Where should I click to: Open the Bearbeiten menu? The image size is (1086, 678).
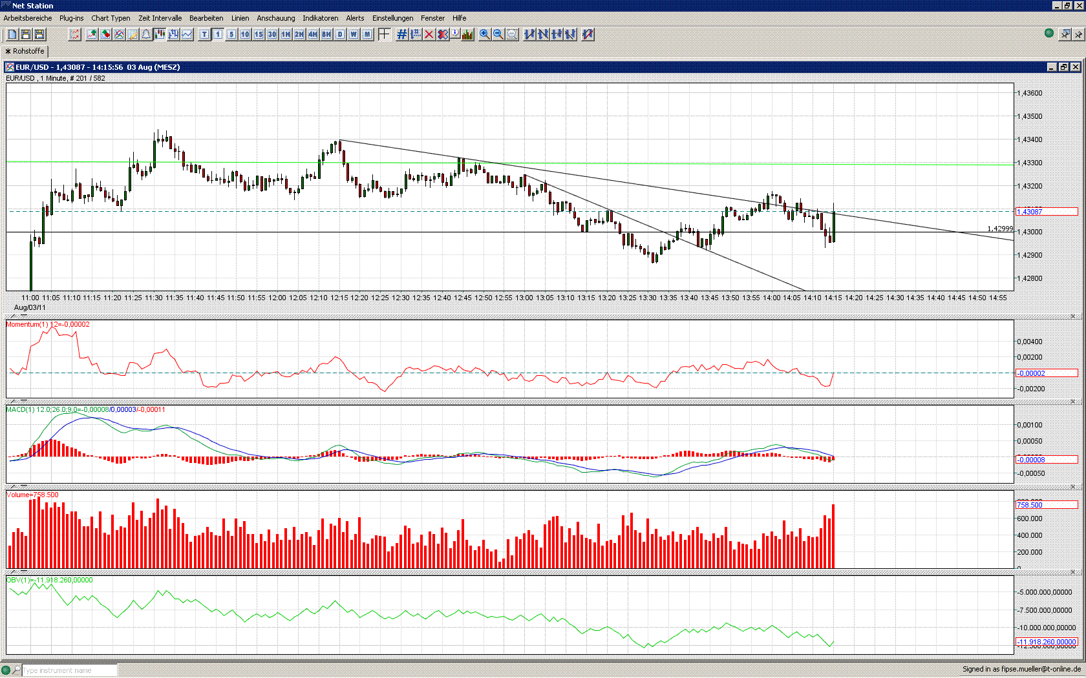click(x=206, y=18)
